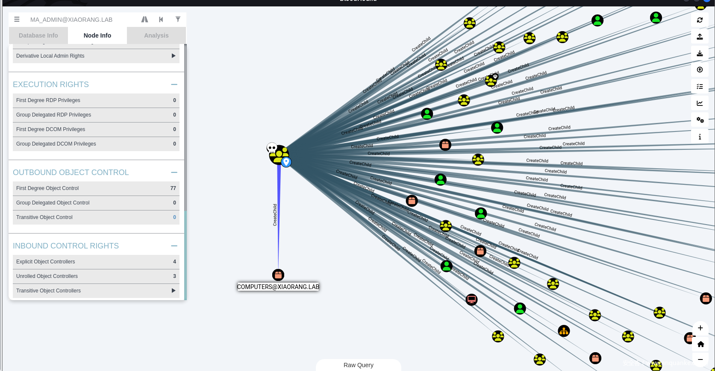Click the Back to previous graph icon
This screenshot has width=715, height=371.
161,20
